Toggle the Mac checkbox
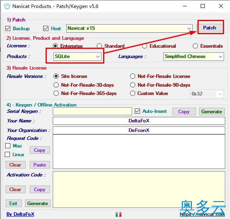230x219 pixels. point(8,145)
